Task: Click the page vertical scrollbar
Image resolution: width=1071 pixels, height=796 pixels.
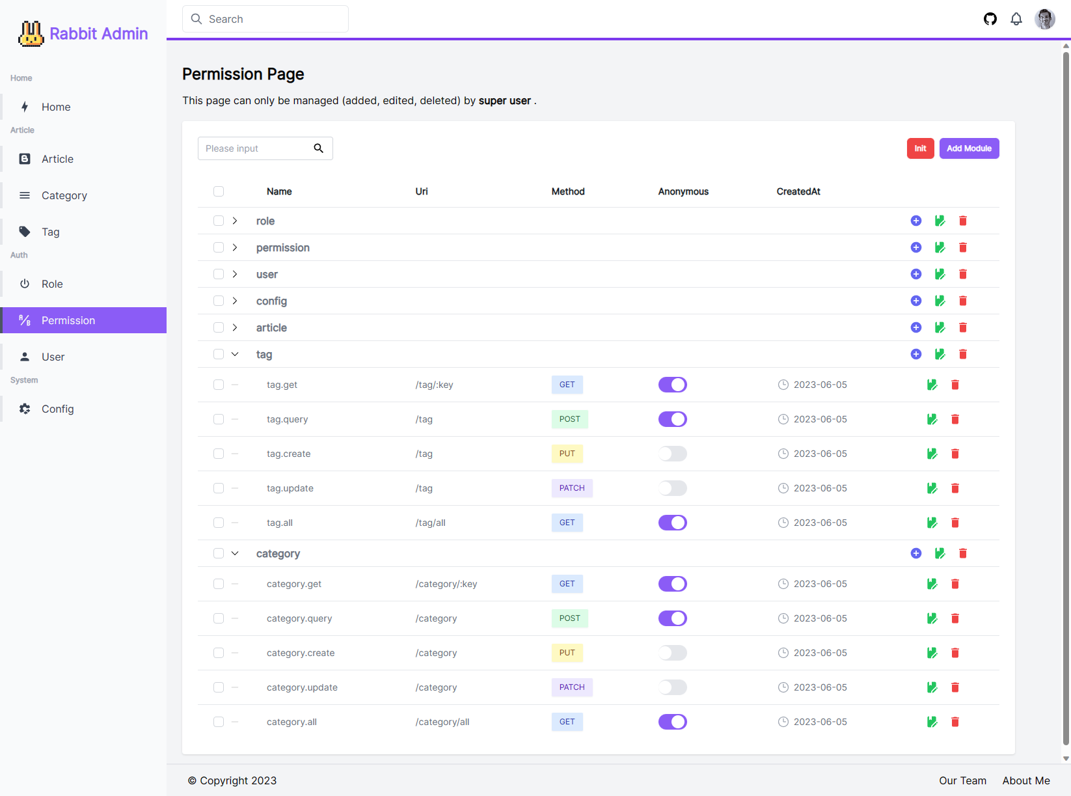Action: [x=1066, y=398]
